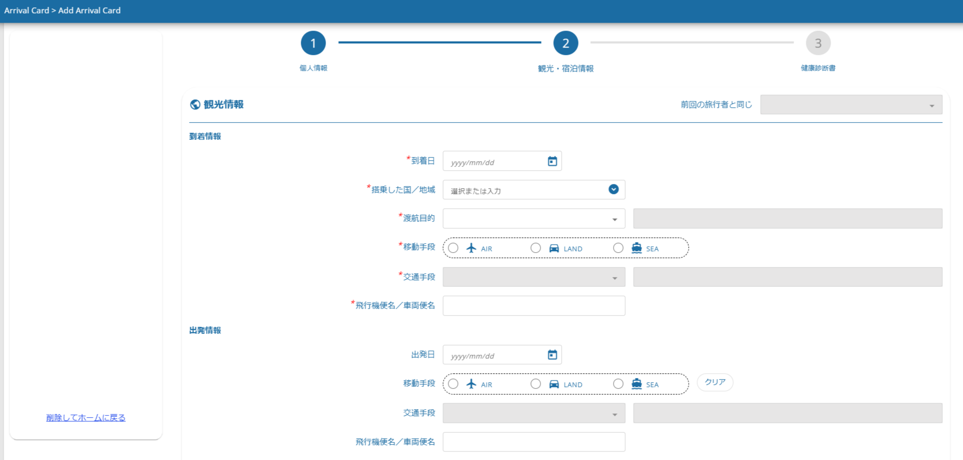
Task: Click the ship icon in arrival 移動手段
Action: [636, 248]
